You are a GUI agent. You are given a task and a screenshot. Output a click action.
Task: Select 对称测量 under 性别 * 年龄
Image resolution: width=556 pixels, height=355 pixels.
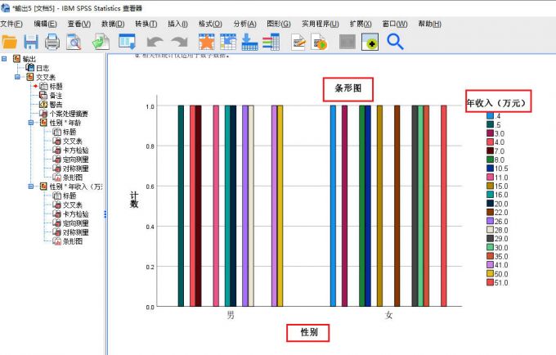75,169
